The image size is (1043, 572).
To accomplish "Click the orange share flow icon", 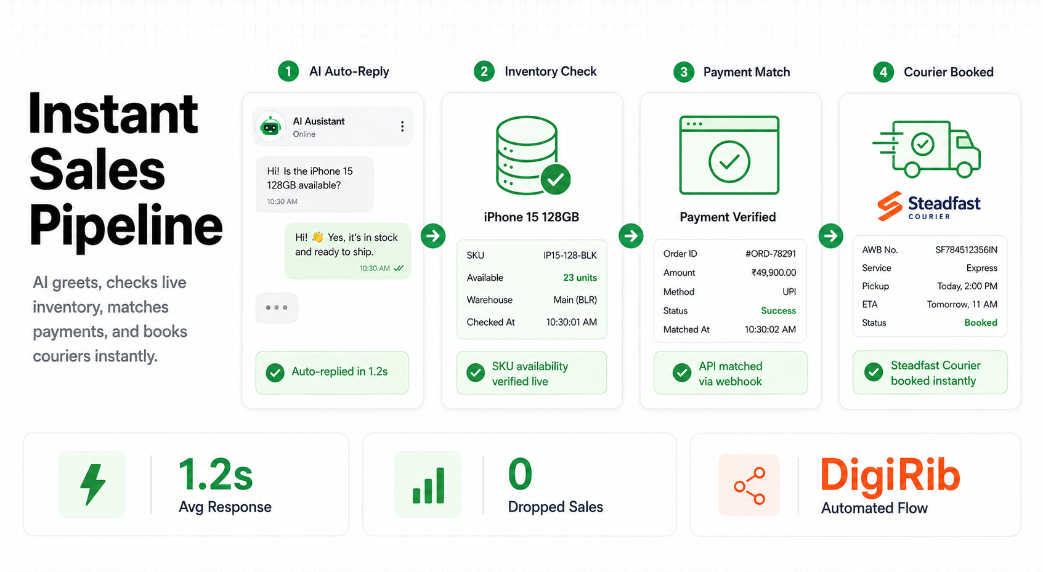I will 749,485.
